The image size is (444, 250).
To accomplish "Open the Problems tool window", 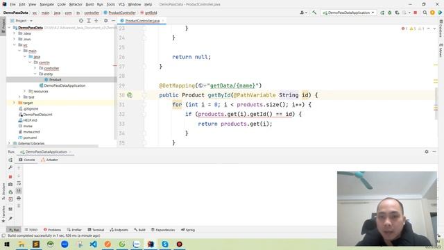I will point(53,230).
